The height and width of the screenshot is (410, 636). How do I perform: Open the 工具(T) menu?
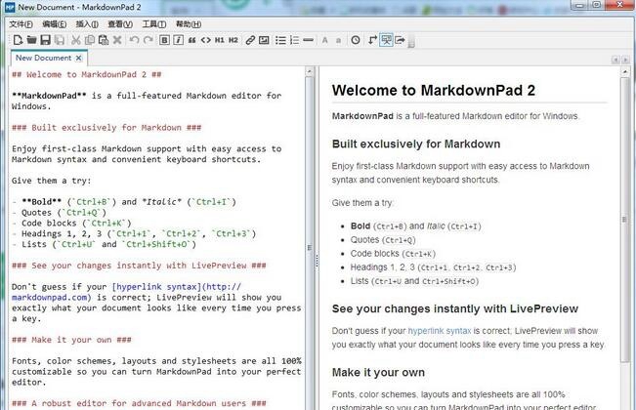pos(154,24)
